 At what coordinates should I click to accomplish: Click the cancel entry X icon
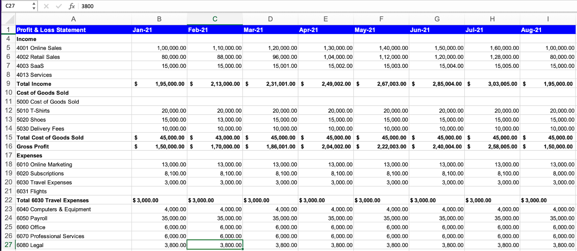tap(46, 6)
